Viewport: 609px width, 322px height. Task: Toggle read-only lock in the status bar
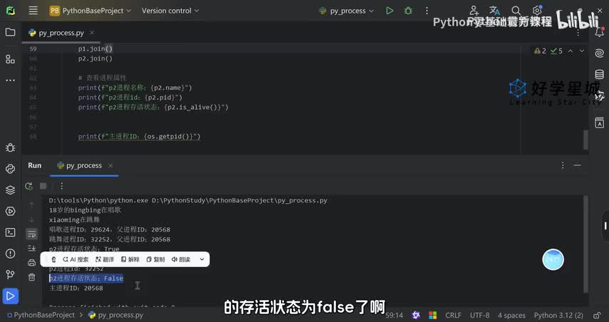[598, 315]
